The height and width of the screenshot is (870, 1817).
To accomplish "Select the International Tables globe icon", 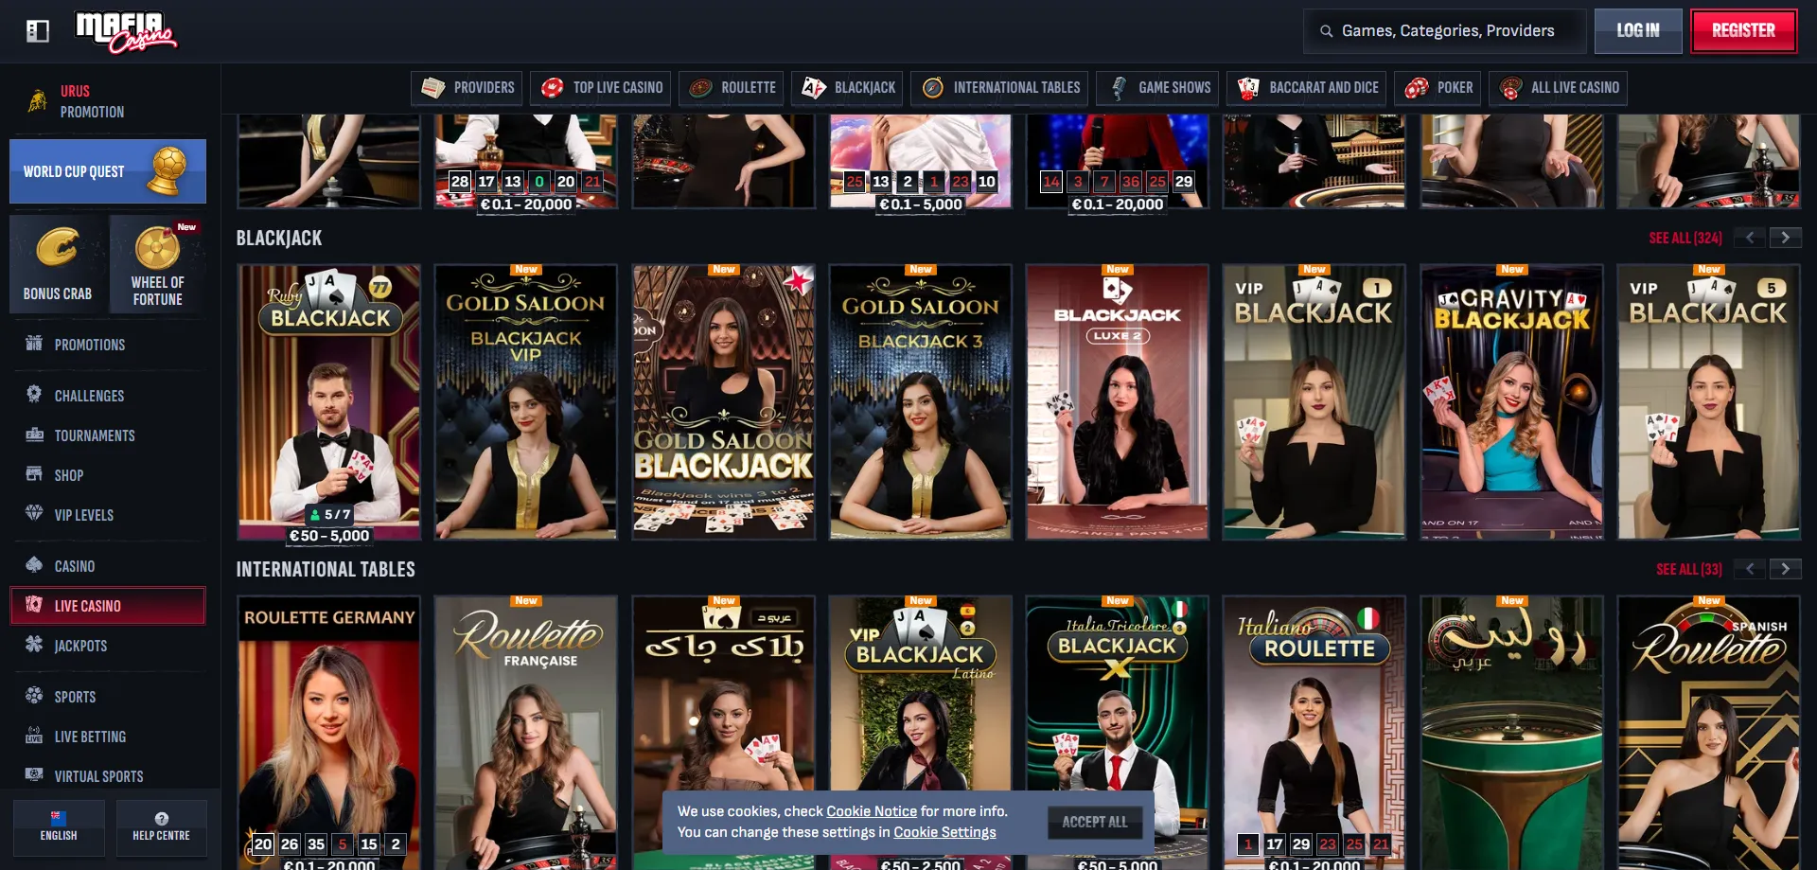I will click(x=933, y=88).
